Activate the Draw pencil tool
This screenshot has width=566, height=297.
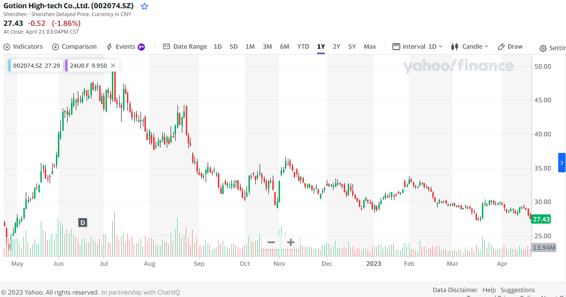[510, 47]
